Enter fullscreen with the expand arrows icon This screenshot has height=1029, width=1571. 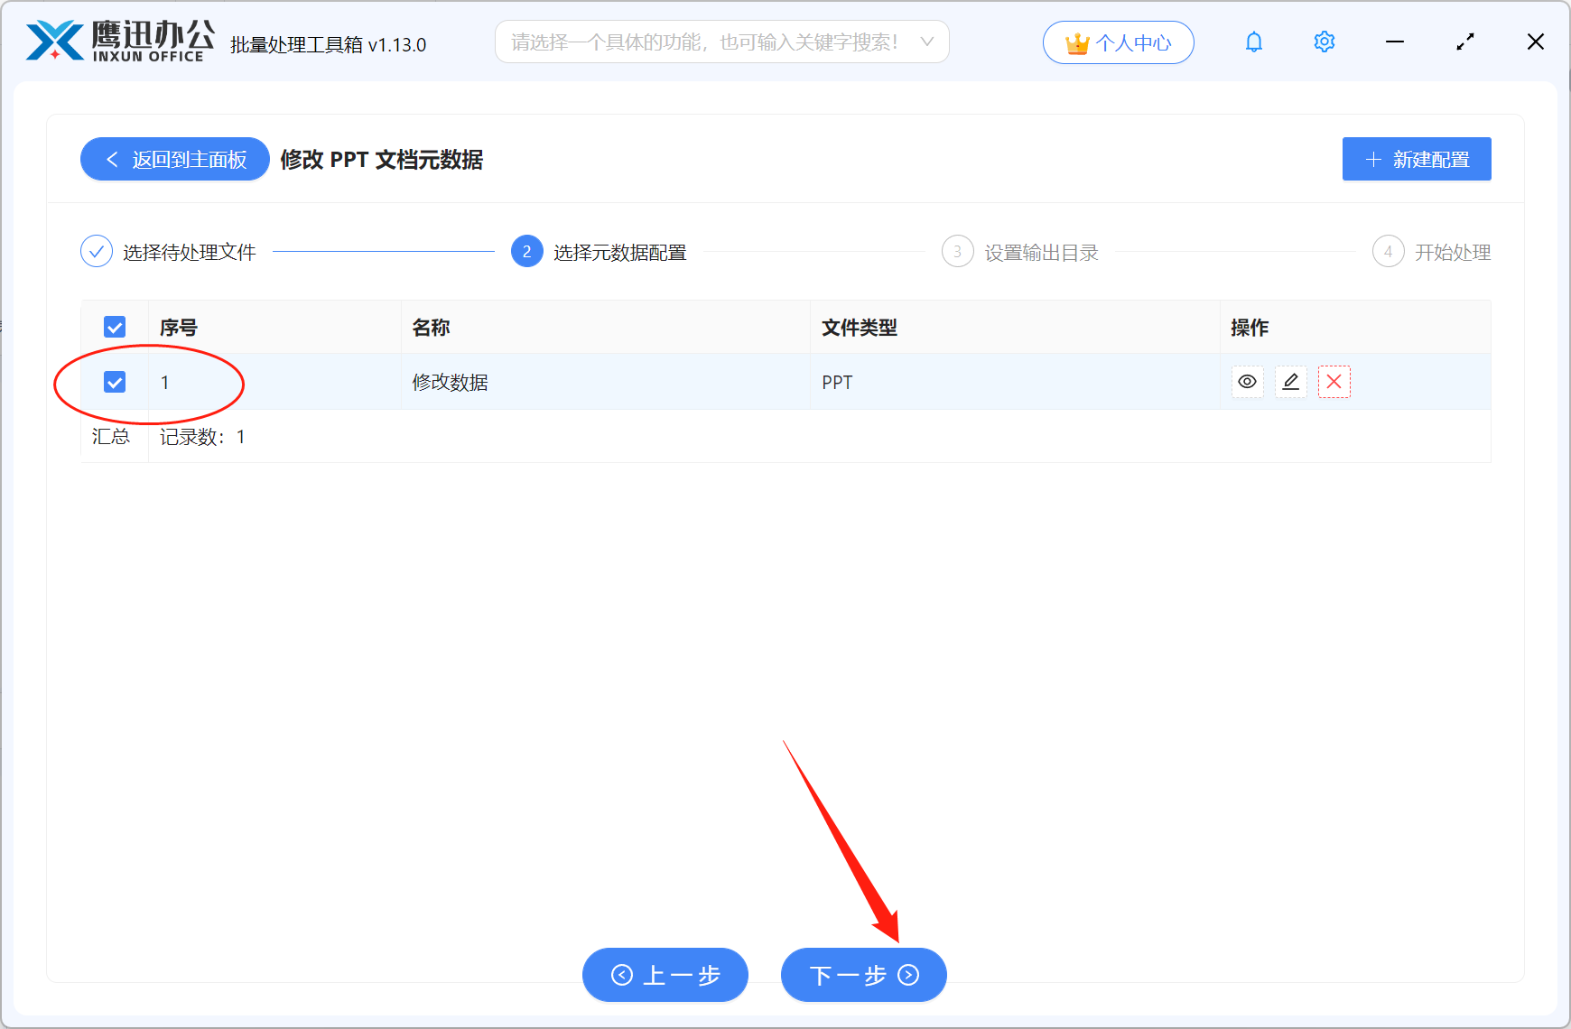pyautogui.click(x=1464, y=42)
